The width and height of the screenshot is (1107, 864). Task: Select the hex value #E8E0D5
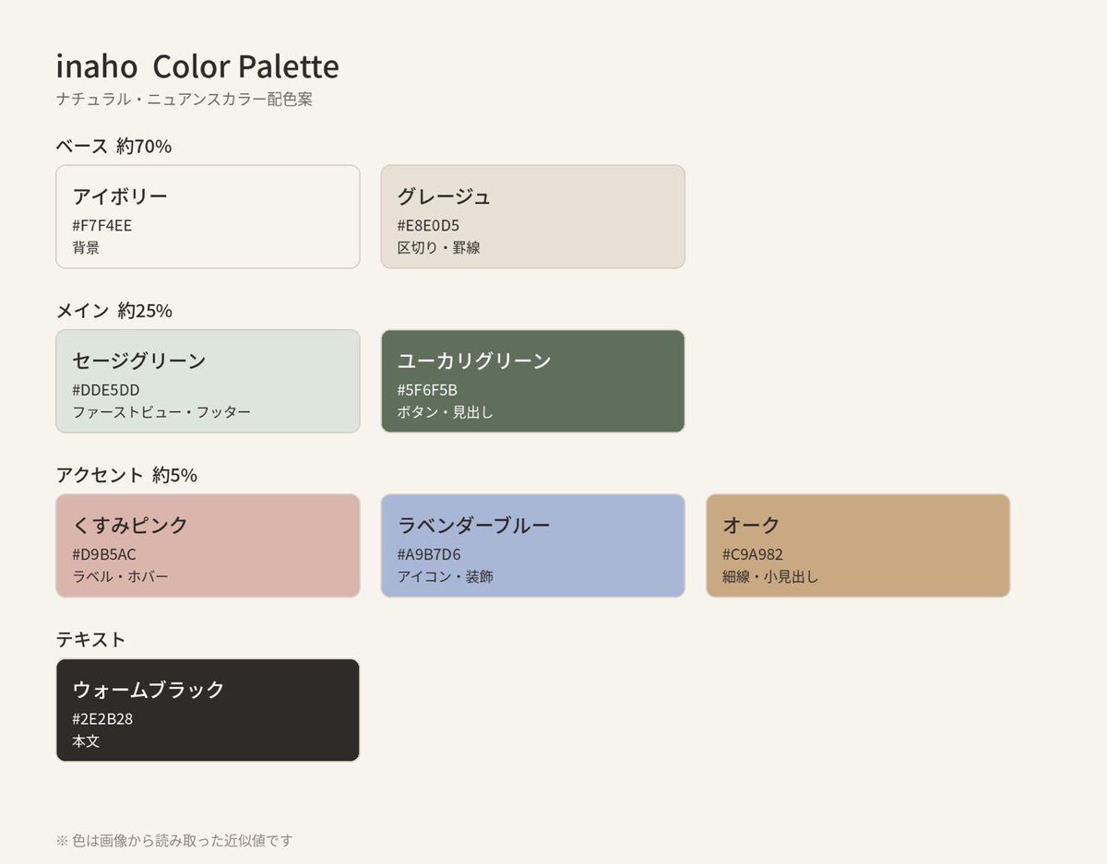click(428, 226)
